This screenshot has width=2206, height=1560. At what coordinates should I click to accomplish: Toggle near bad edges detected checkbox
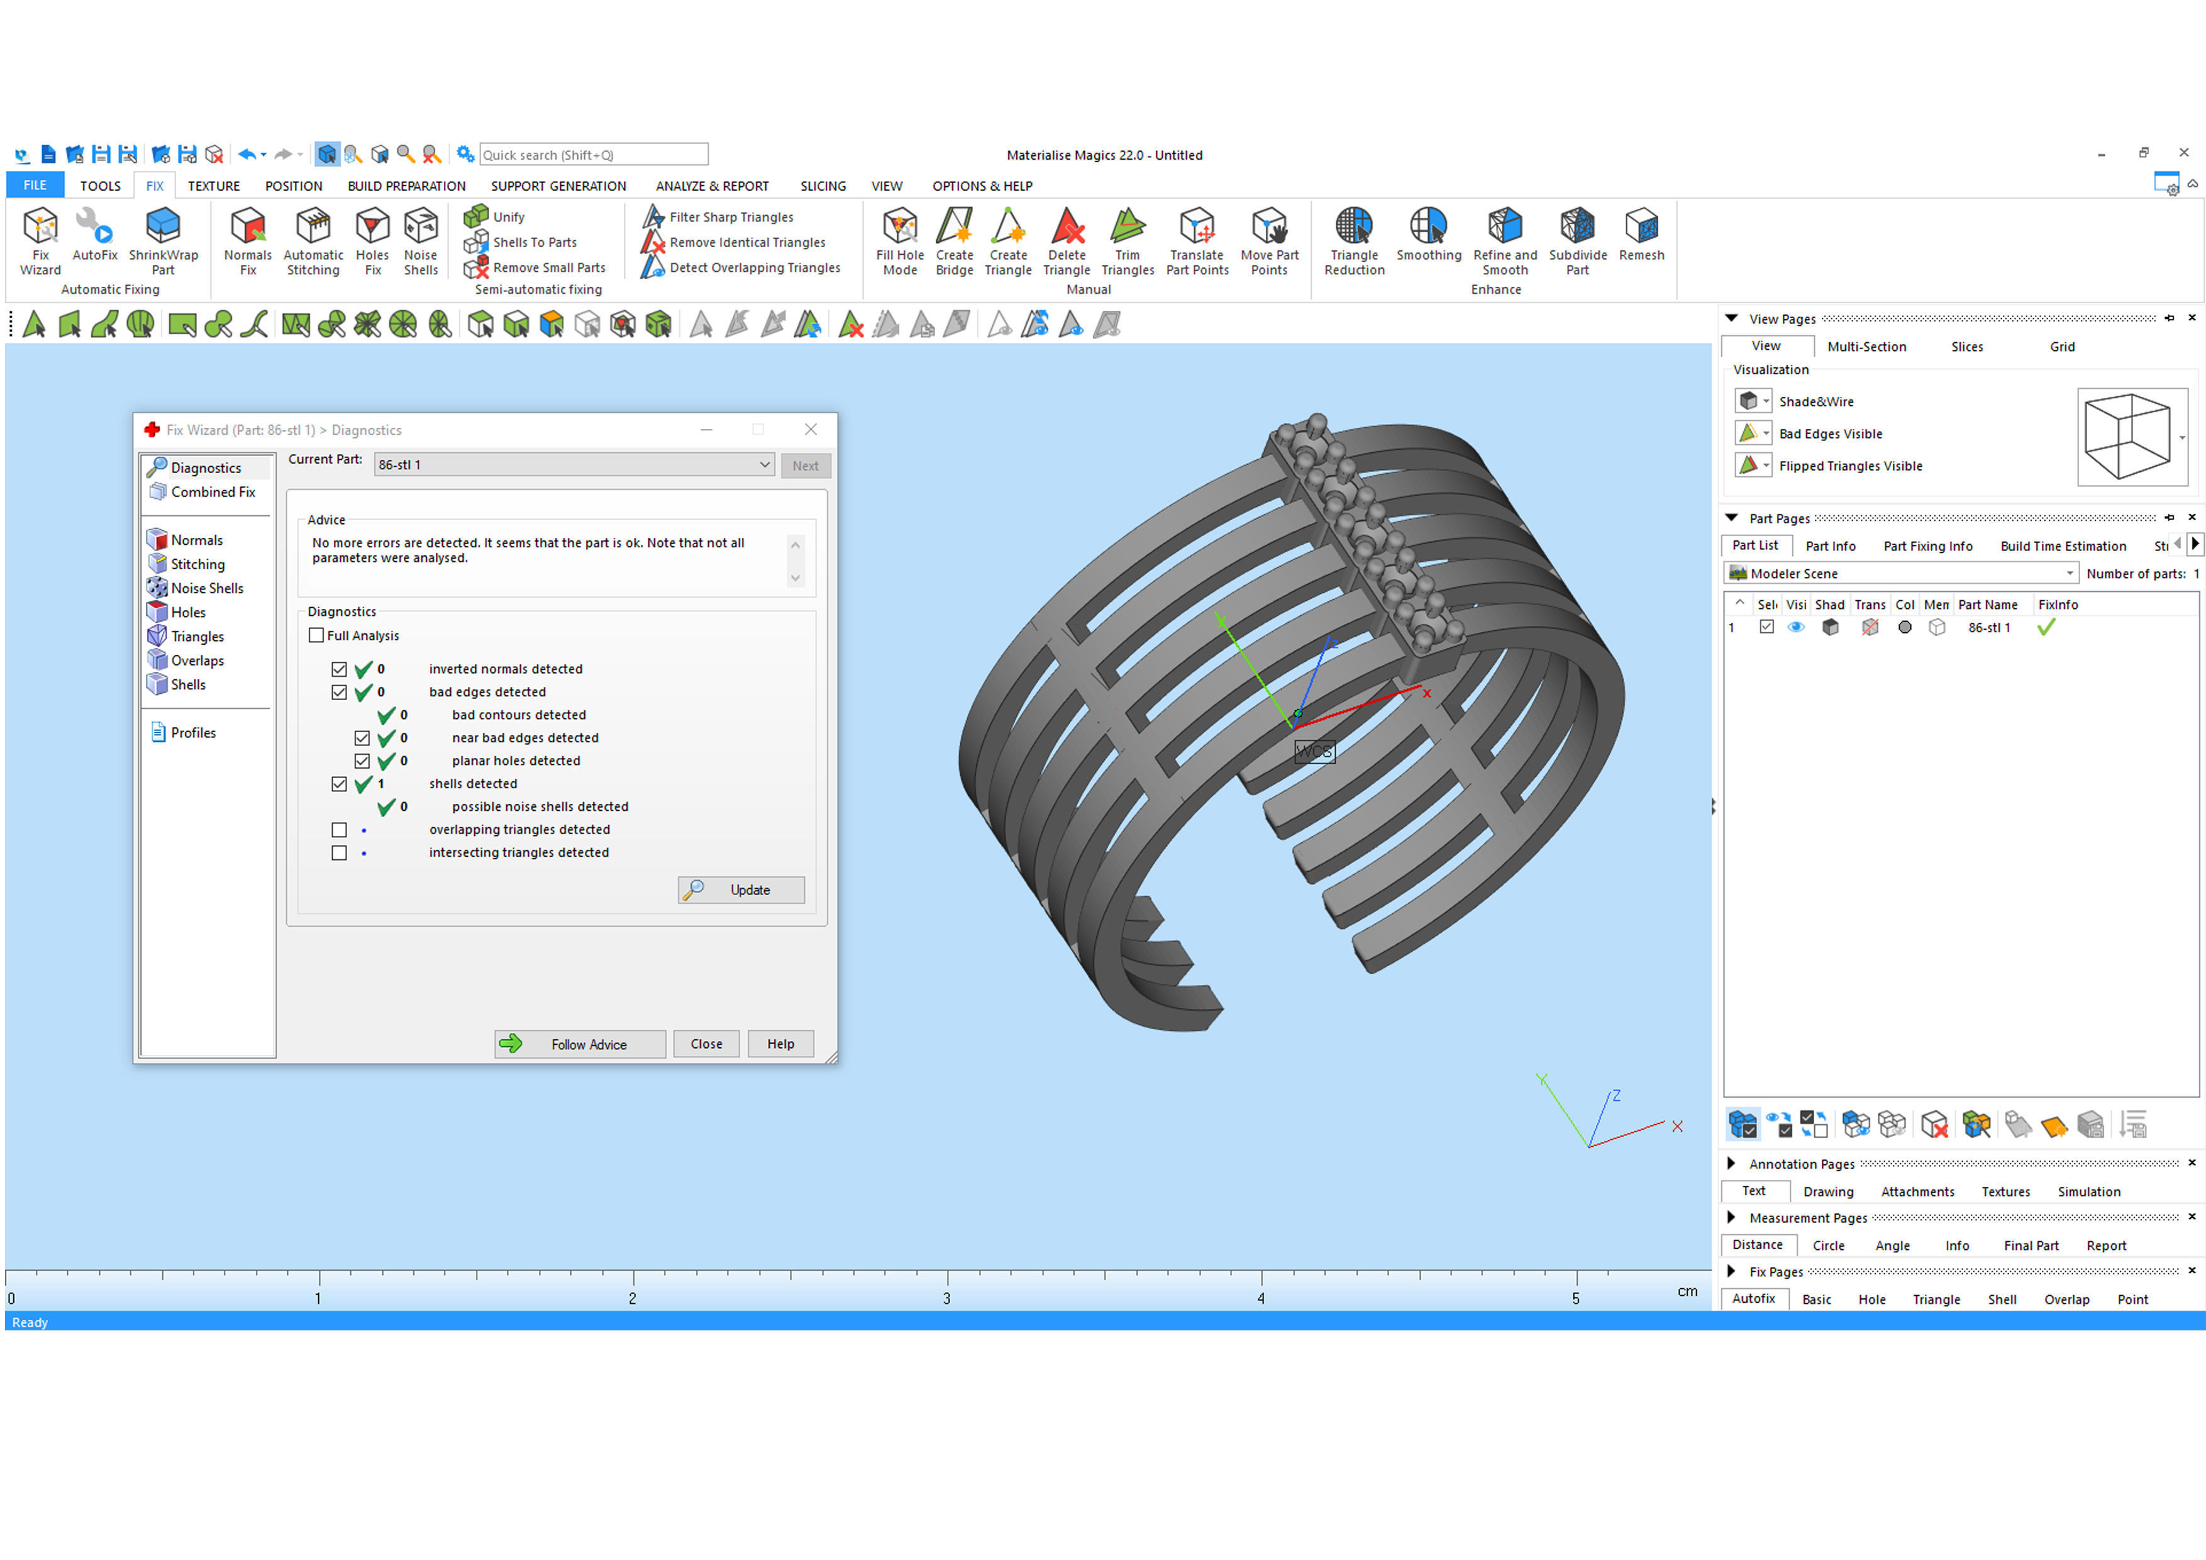362,738
